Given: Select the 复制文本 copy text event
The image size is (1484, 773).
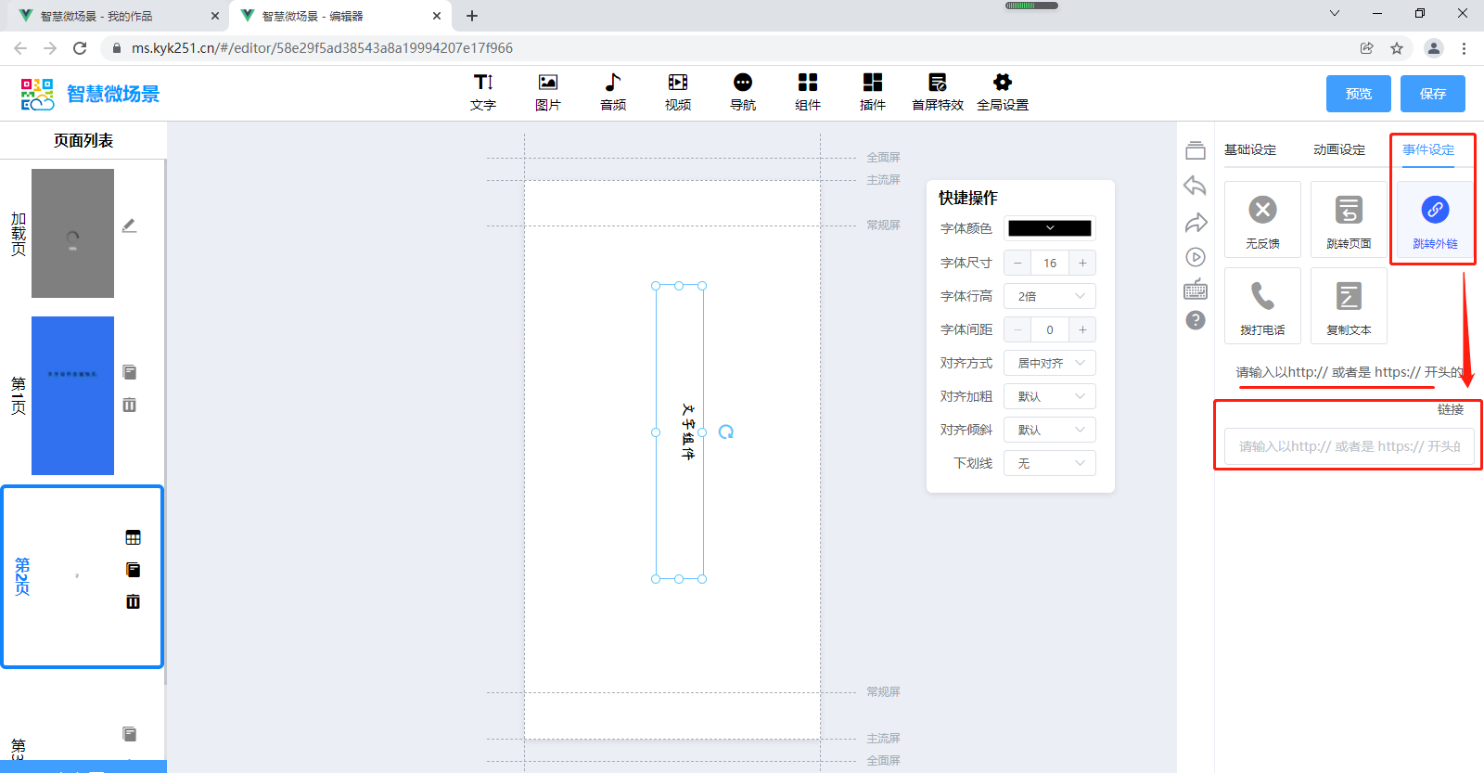Looking at the screenshot, I should pyautogui.click(x=1349, y=306).
